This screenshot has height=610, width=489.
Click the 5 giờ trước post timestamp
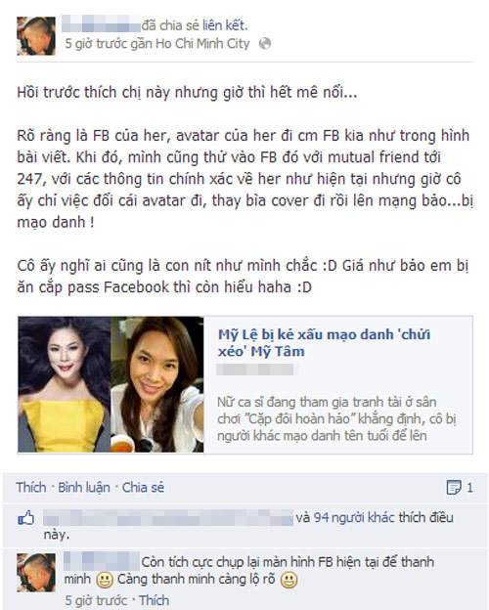coord(96,44)
